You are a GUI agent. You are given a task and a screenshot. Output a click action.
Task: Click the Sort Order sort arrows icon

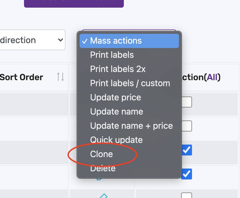60,77
